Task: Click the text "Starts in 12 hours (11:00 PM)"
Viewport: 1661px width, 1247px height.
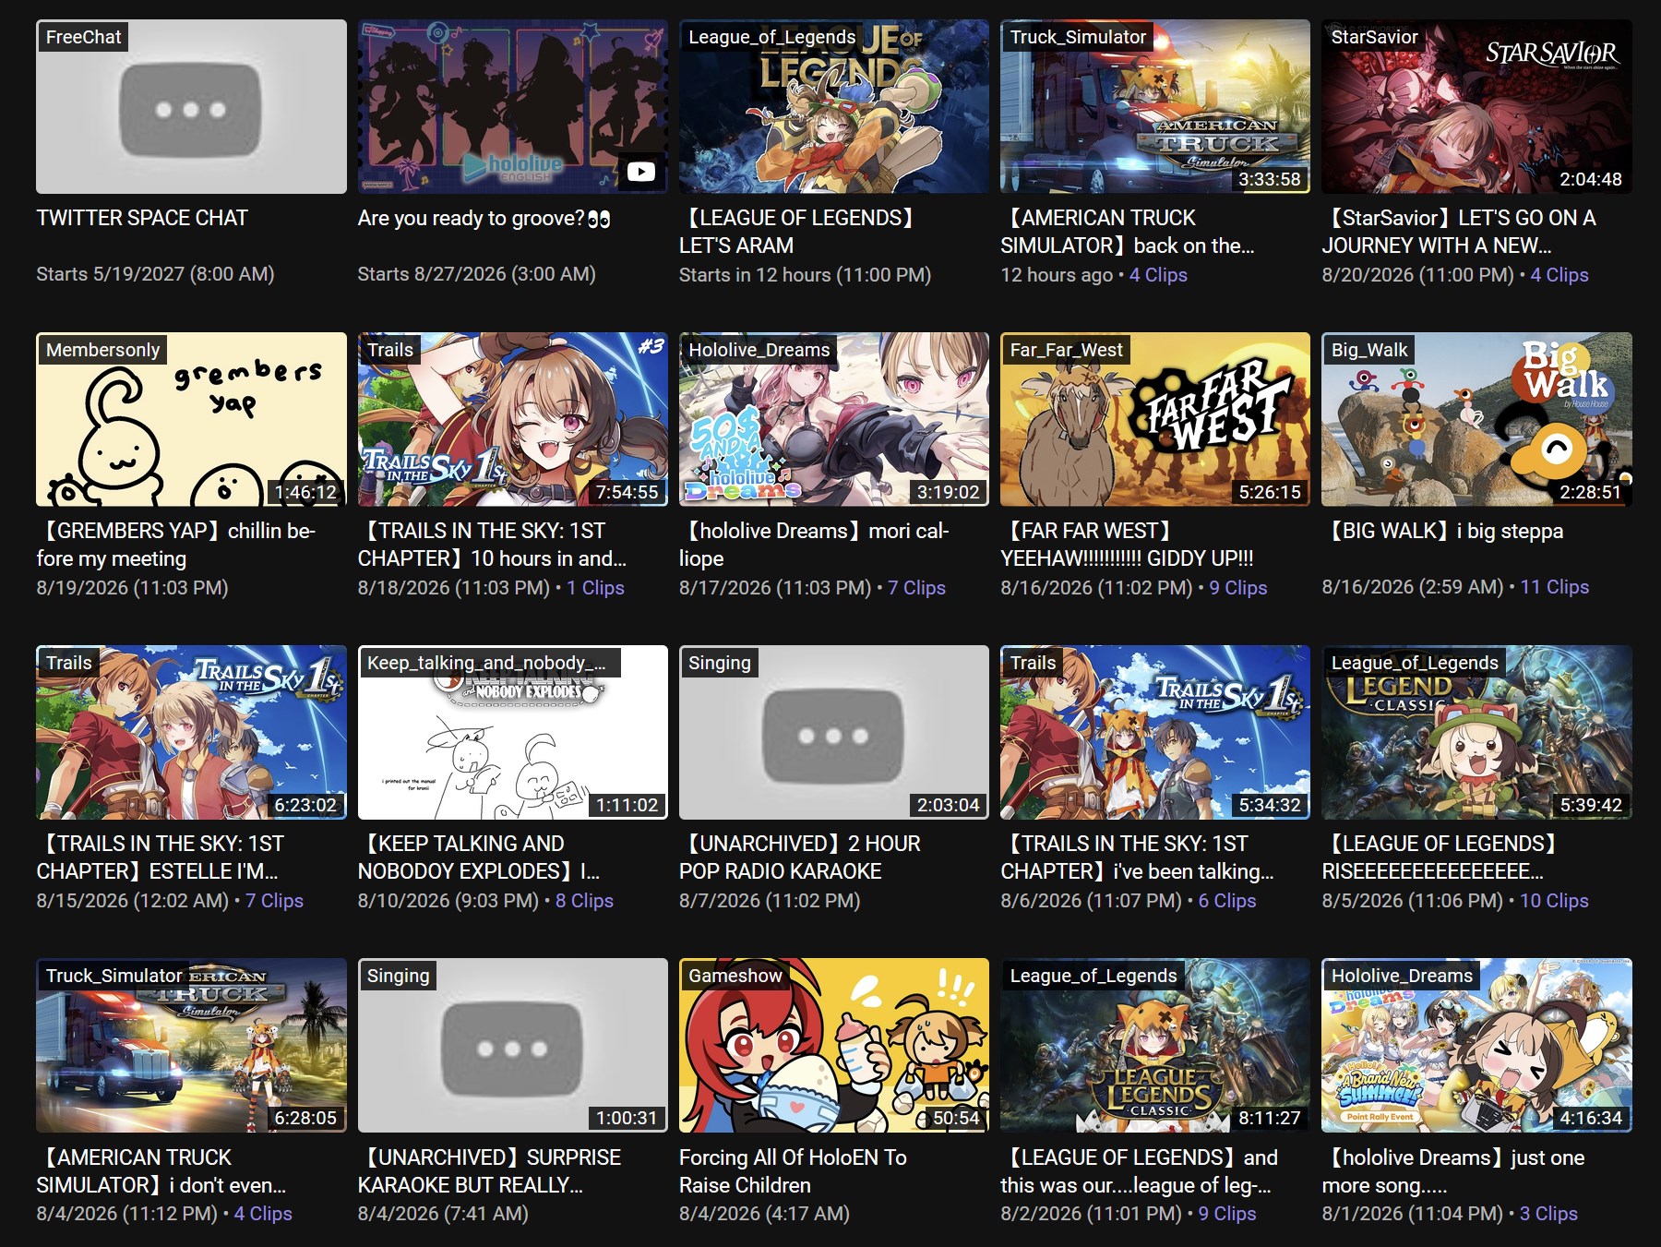Action: [805, 275]
